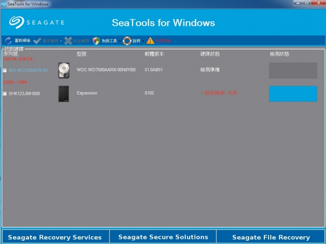Maximize the SeaTools window

(x=307, y=3)
